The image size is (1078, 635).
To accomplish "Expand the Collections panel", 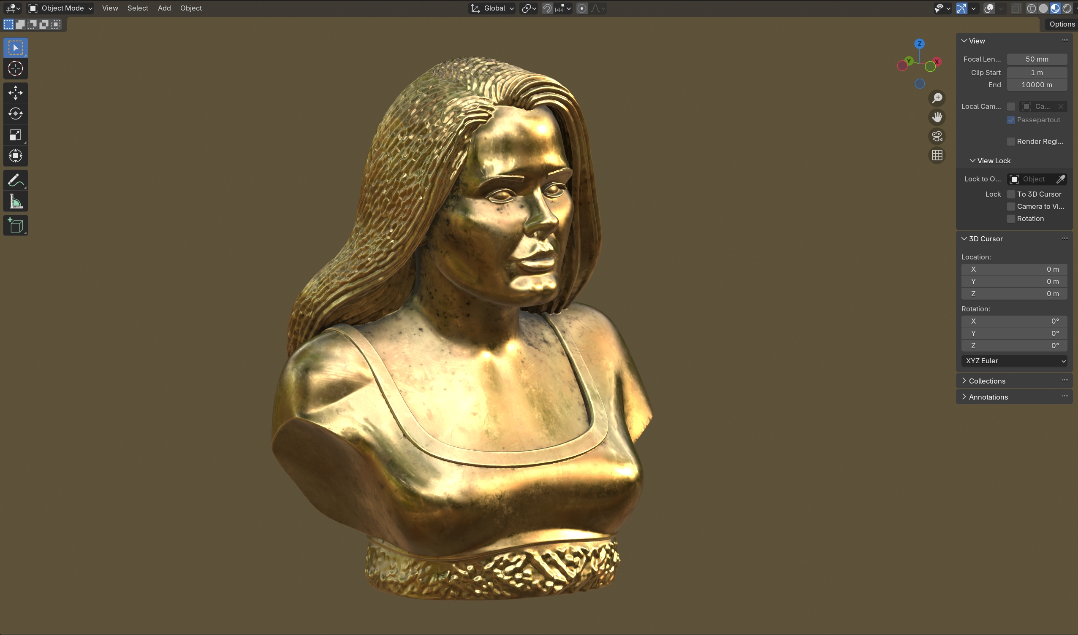I will click(987, 381).
